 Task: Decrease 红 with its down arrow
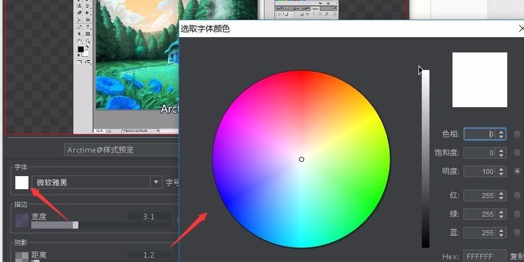click(x=501, y=198)
